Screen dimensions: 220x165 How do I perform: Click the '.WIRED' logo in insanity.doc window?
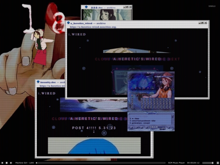tap(47, 93)
